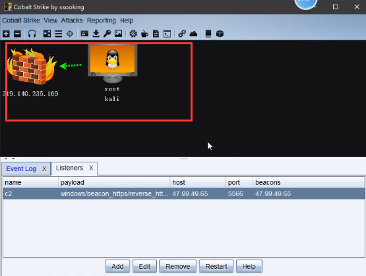Screen dimensions: 366x276
Task: Sort listeners by name column
Action: (30, 182)
